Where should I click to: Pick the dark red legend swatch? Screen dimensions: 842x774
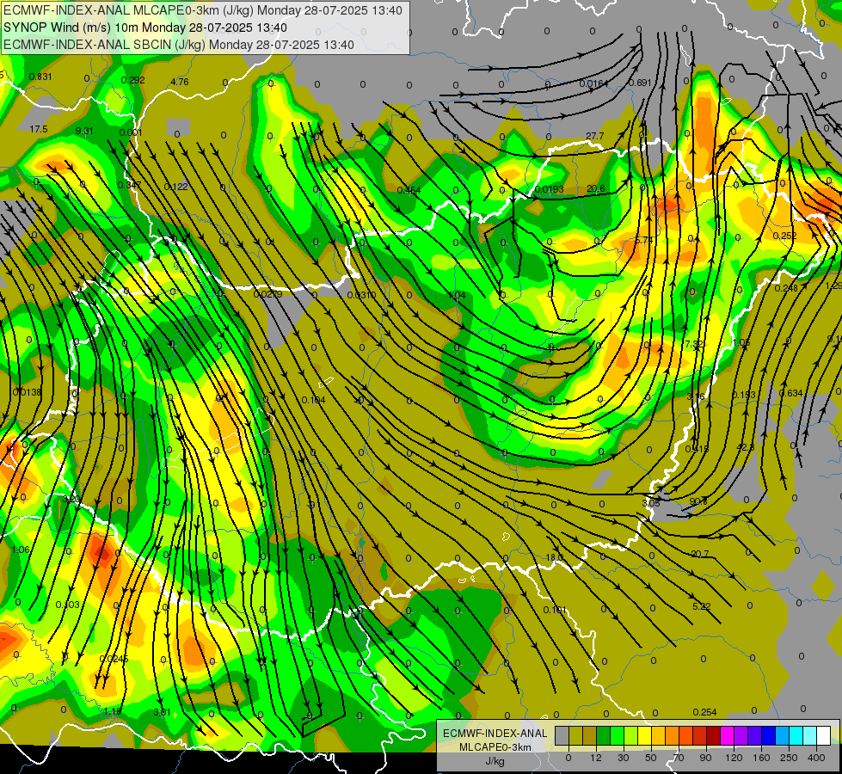tap(714, 735)
